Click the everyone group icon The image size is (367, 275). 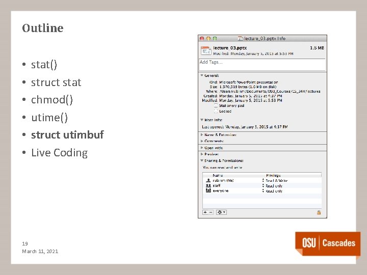pyautogui.click(x=208, y=190)
